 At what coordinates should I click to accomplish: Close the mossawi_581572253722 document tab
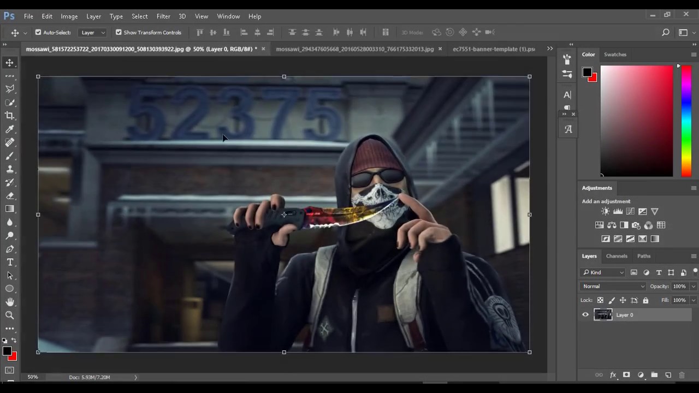tap(263, 49)
